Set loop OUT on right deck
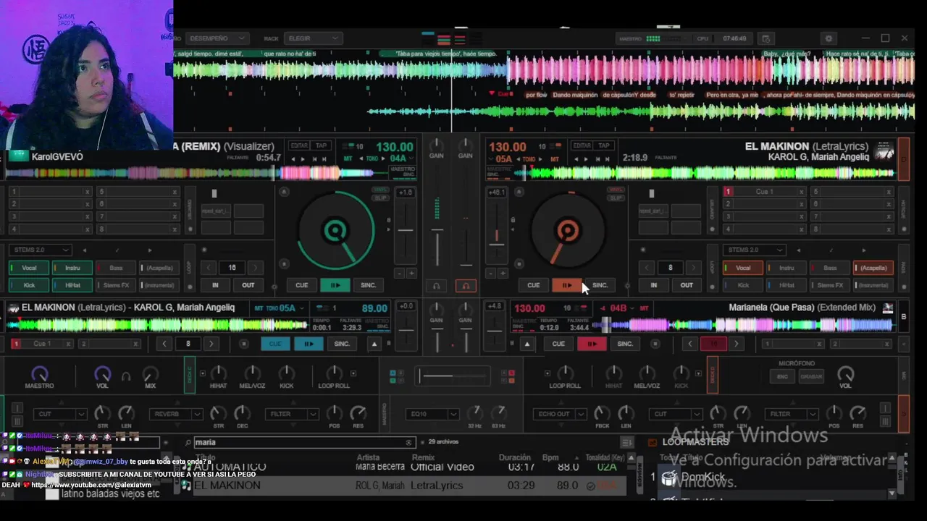This screenshot has width=927, height=521. [687, 285]
